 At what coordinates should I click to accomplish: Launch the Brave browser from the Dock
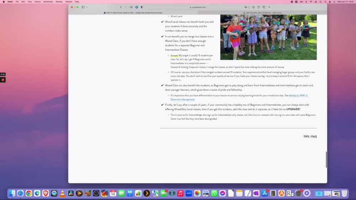pos(46,193)
